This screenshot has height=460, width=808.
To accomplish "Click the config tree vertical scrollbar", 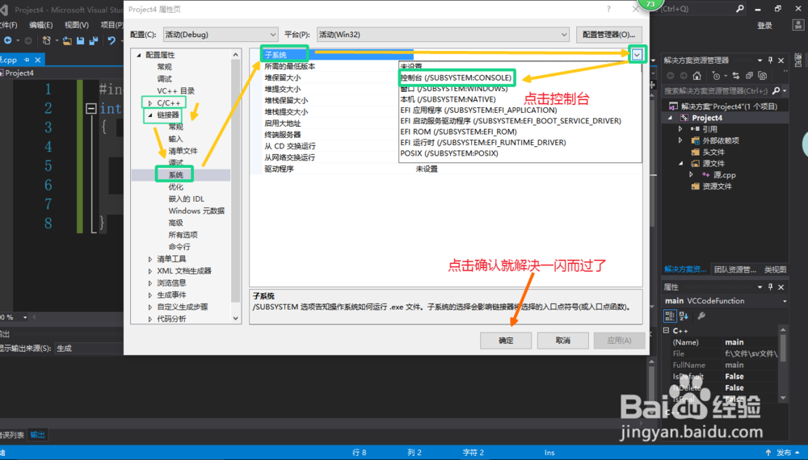I will click(x=235, y=180).
